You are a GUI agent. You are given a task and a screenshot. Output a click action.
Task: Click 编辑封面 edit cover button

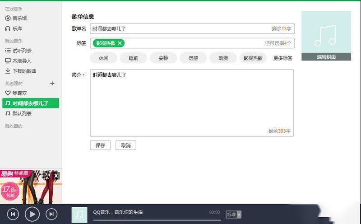326,57
